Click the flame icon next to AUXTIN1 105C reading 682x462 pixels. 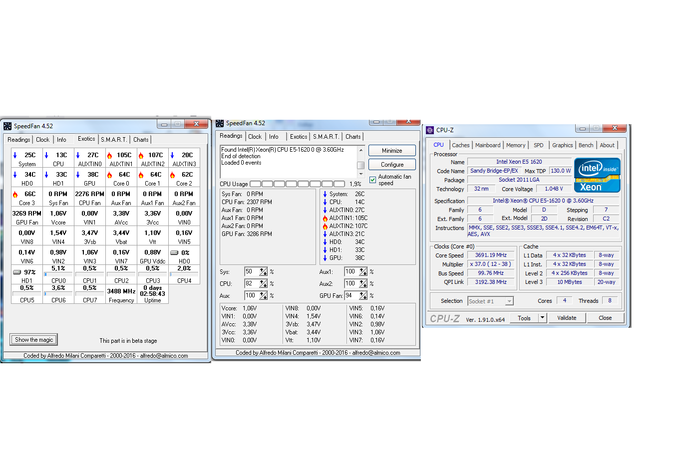click(x=325, y=218)
